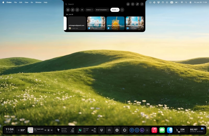This screenshot has height=136, width=209.
Task: Toggle the bell notifications button
Action: [147, 130]
